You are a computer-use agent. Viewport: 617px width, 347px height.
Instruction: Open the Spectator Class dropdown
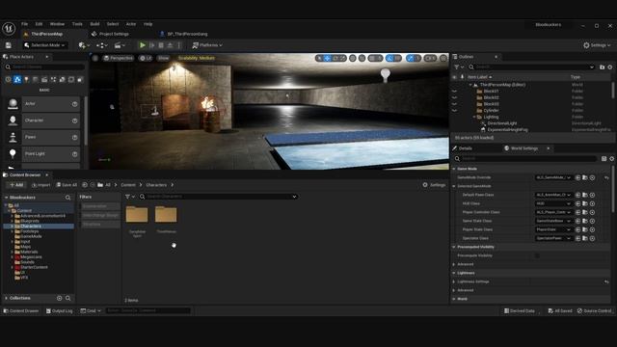553,238
